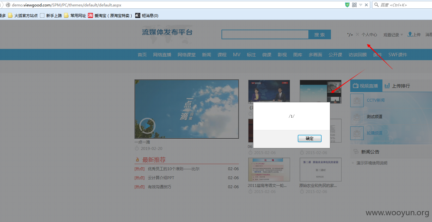Expand the address bar history dropdown arrow
Screen dimensions: 432x222
click(361, 5)
